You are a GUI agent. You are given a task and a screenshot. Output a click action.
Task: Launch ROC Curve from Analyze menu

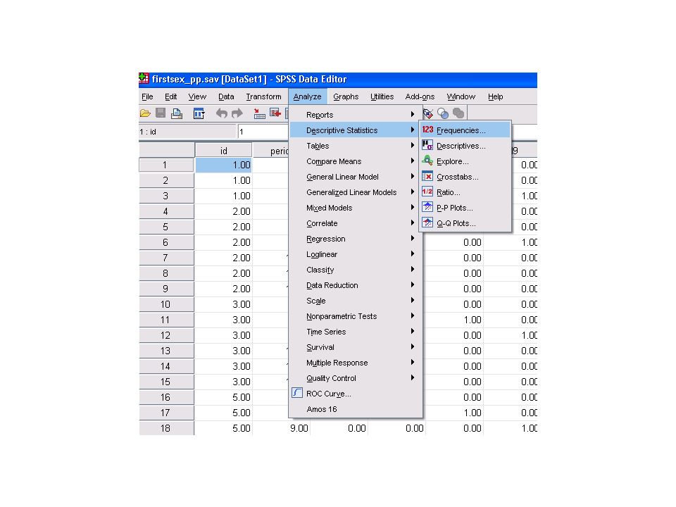(355, 394)
